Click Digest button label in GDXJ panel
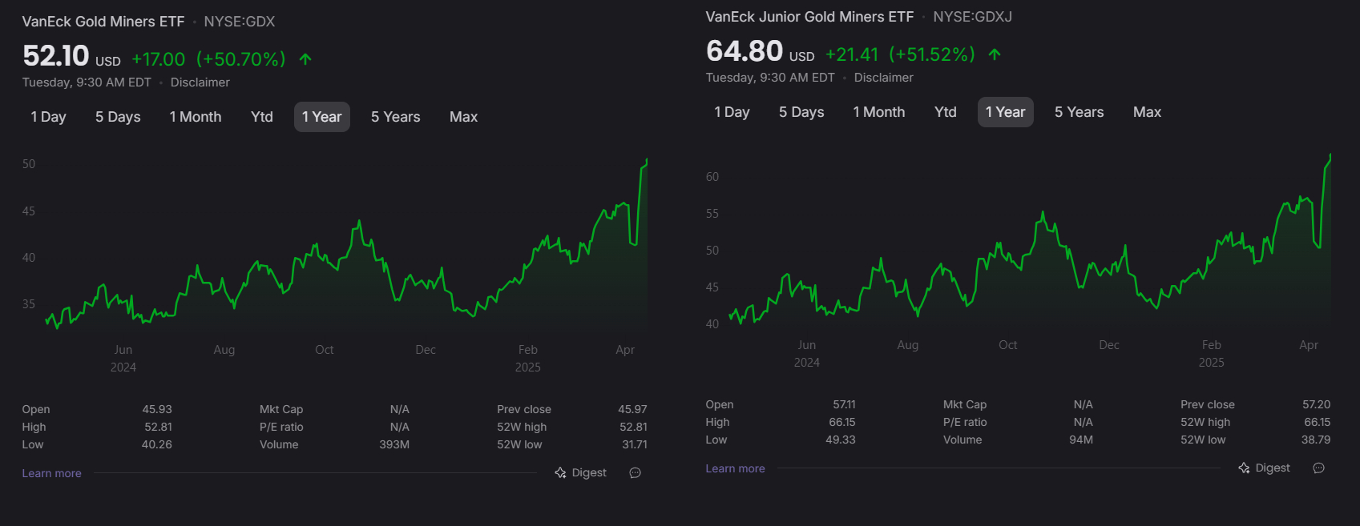The width and height of the screenshot is (1360, 526). tap(1273, 468)
